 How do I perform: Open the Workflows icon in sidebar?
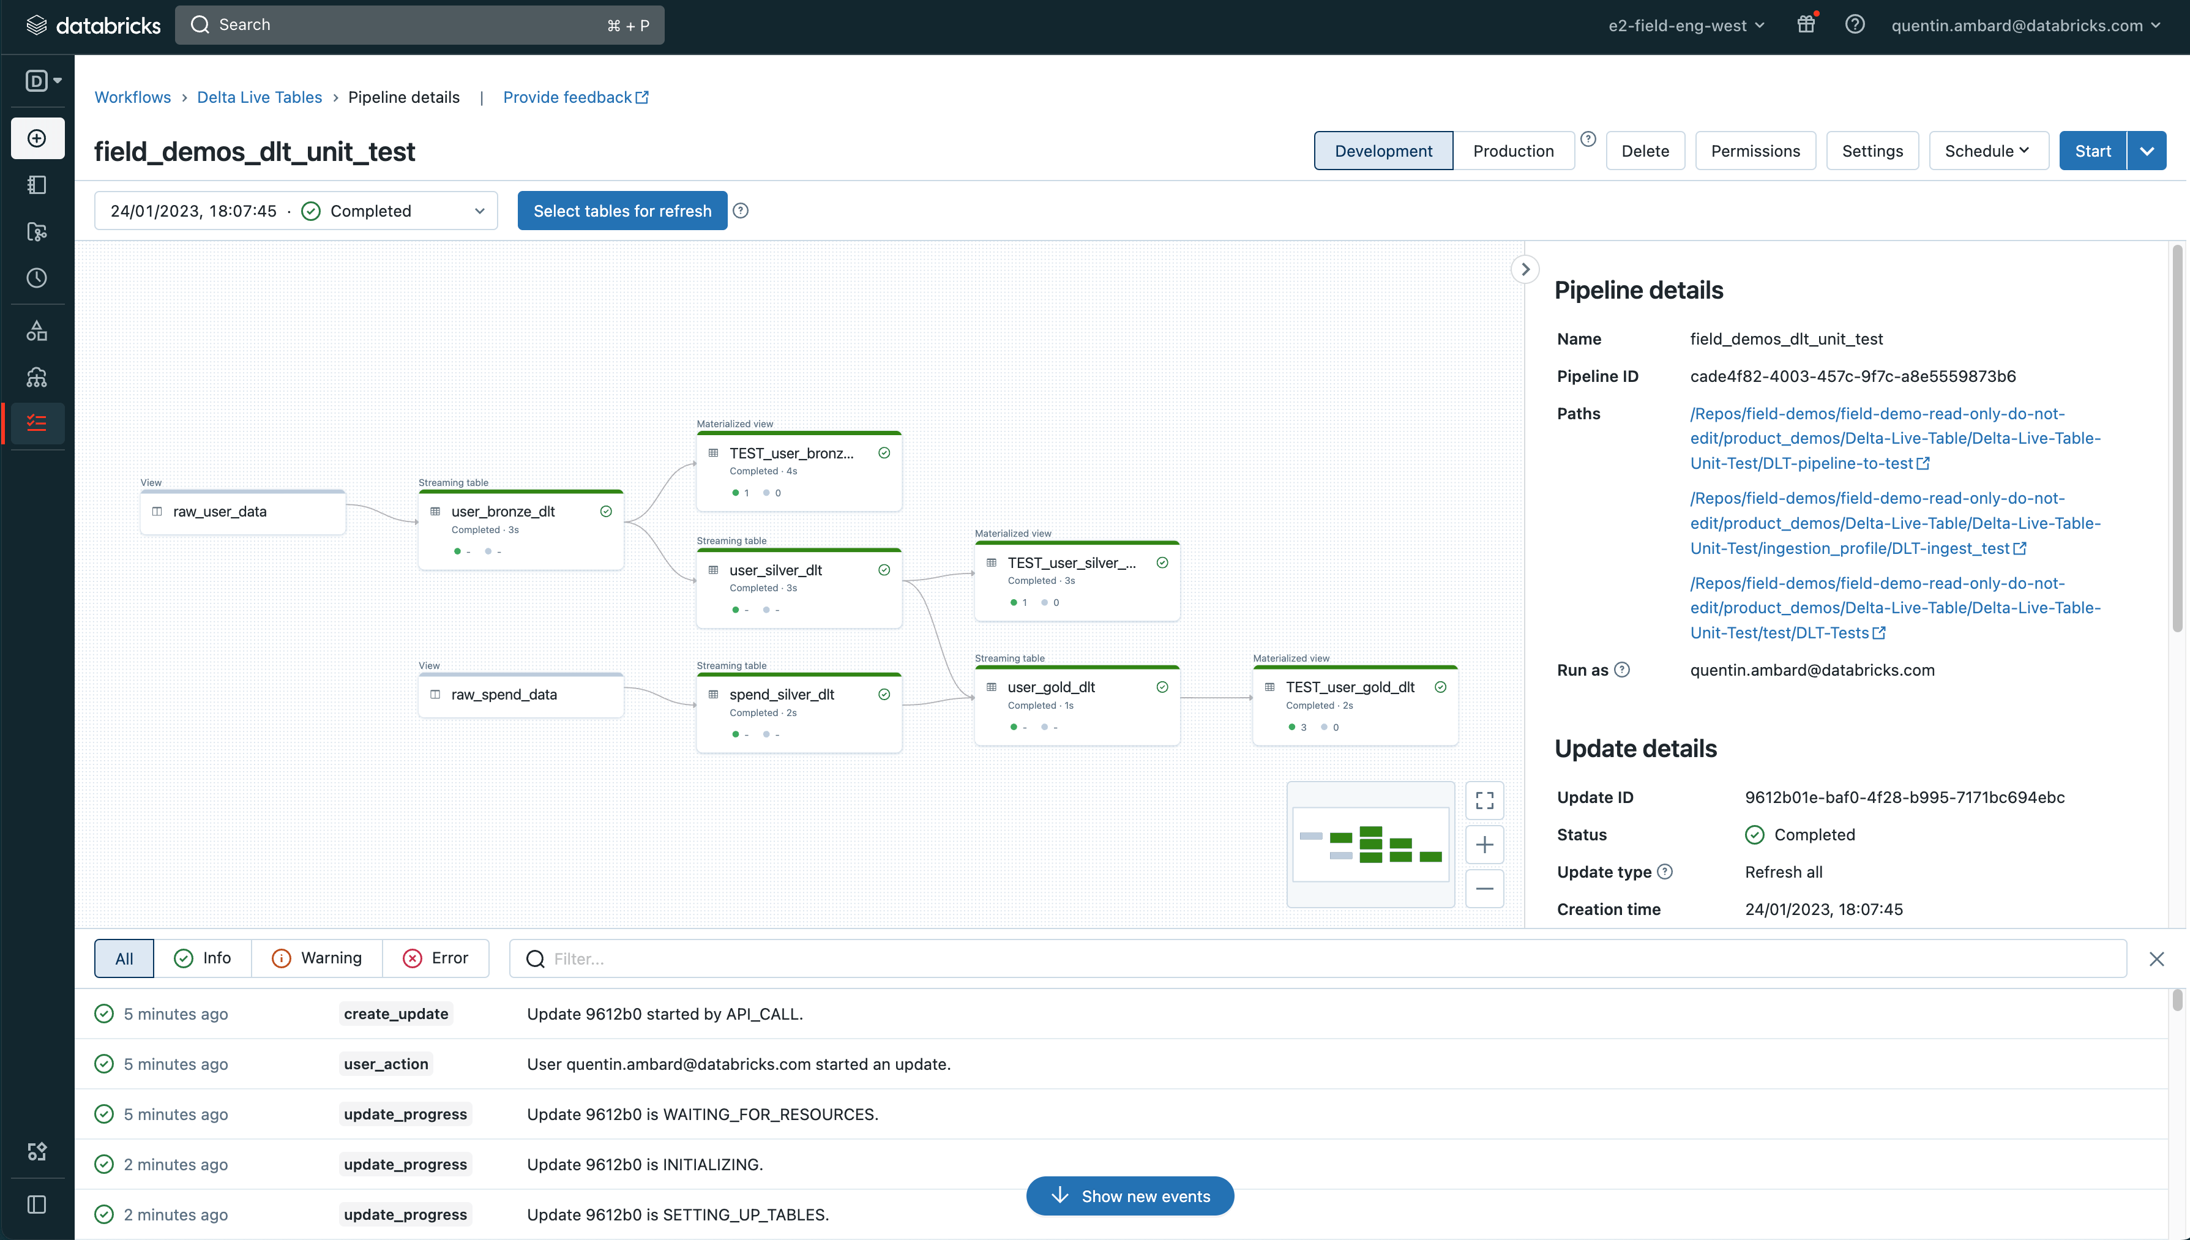[x=37, y=424]
